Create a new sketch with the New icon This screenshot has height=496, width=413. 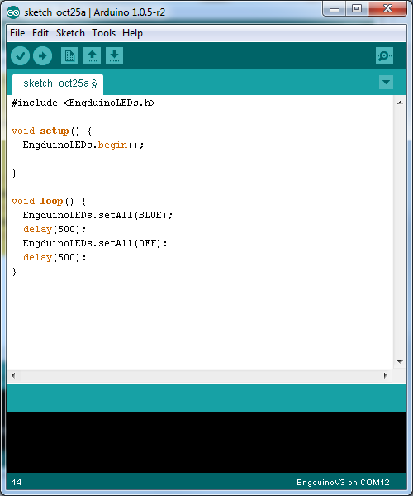pos(69,56)
